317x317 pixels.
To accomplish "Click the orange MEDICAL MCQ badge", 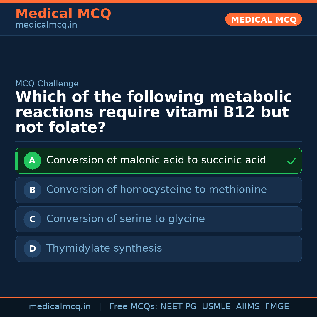I will click(263, 19).
